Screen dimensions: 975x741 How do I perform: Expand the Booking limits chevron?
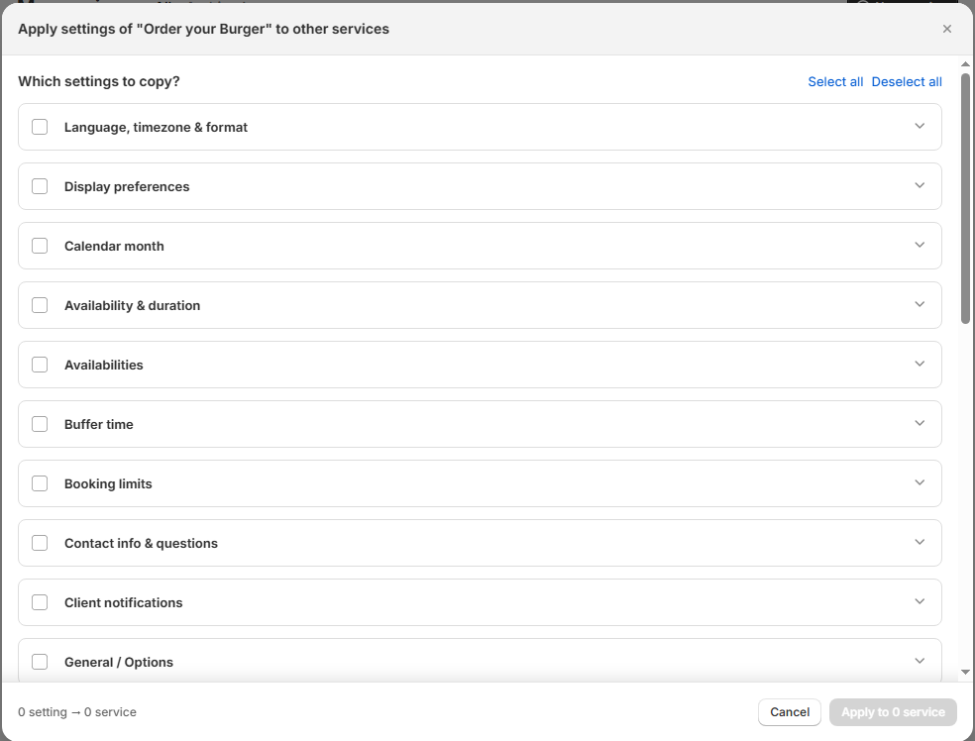(x=920, y=482)
